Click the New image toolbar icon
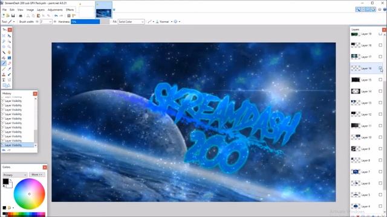387x217 pixels. 4,16
